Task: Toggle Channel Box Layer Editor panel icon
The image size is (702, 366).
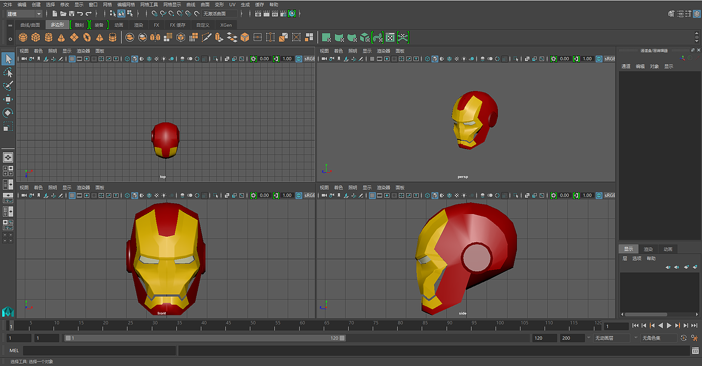Action: click(697, 14)
